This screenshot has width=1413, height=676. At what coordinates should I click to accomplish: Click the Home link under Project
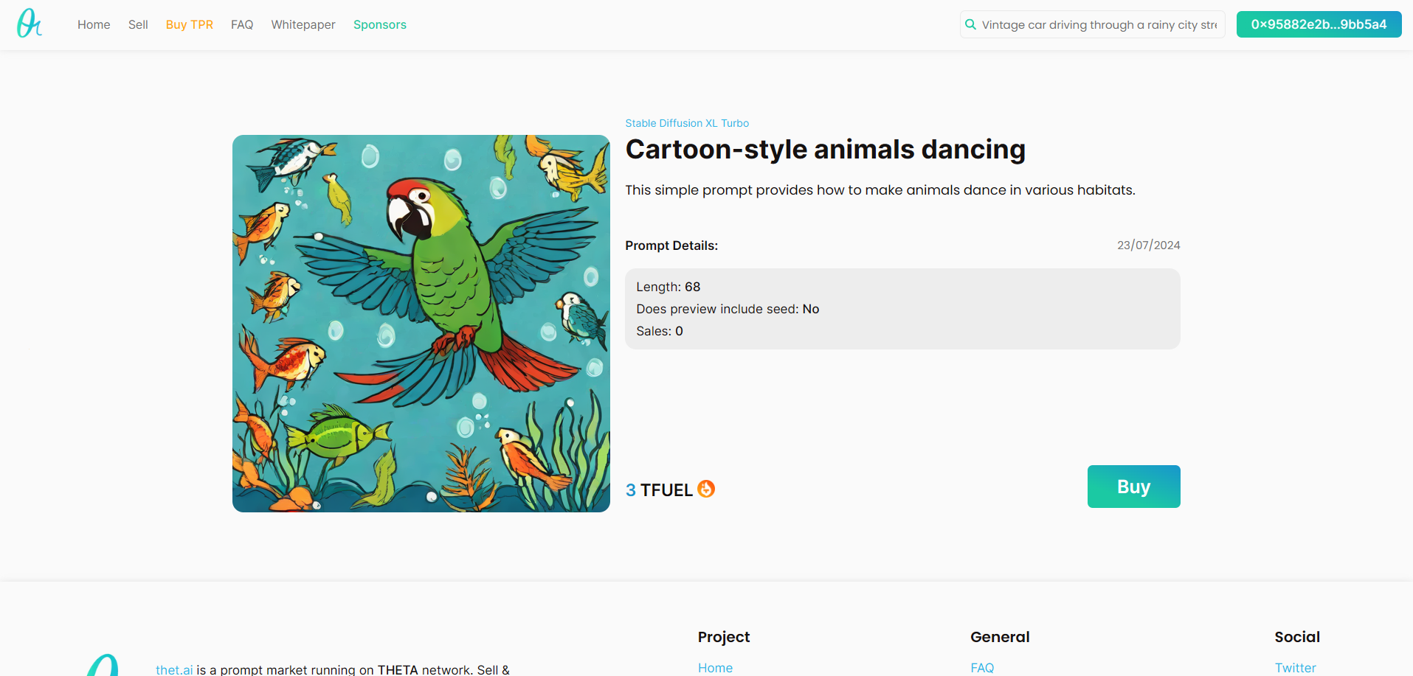coord(715,667)
